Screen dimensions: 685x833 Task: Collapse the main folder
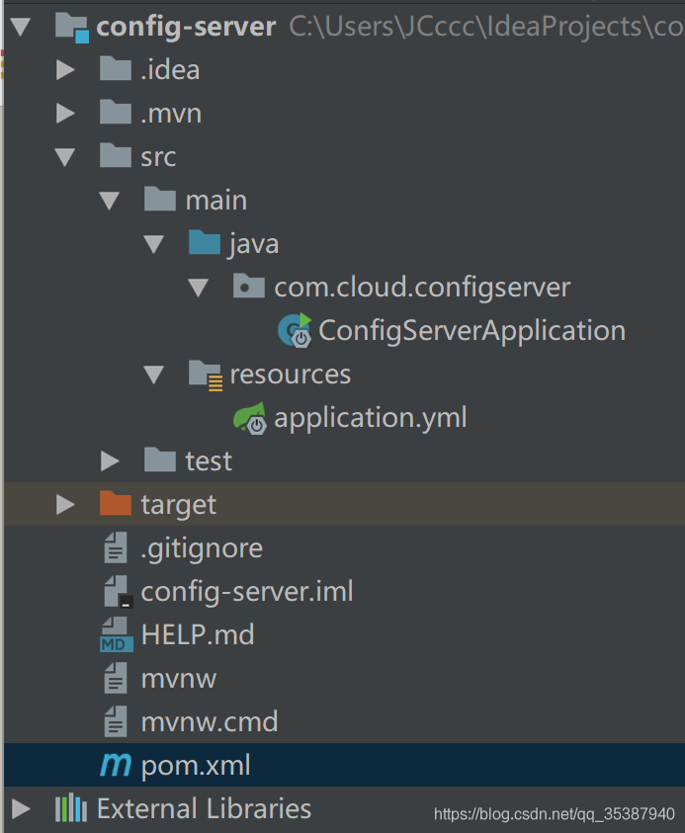[110, 200]
